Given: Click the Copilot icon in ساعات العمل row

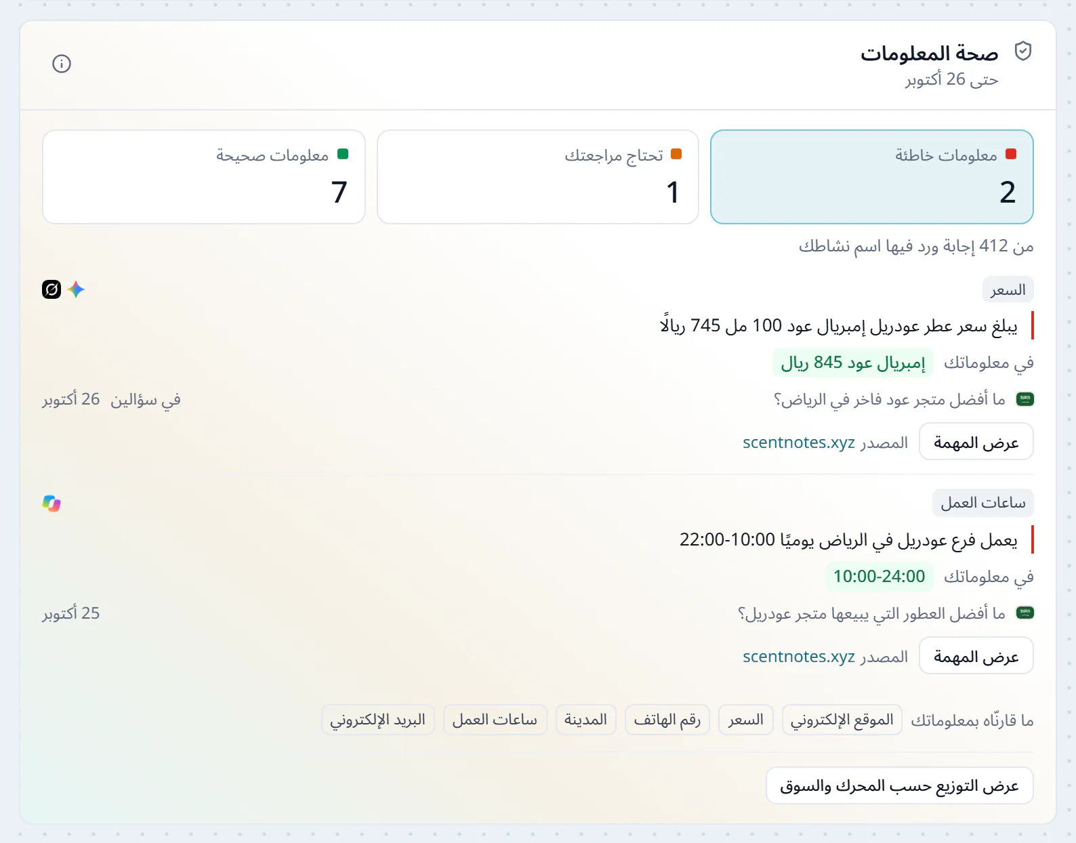Looking at the screenshot, I should coord(51,503).
